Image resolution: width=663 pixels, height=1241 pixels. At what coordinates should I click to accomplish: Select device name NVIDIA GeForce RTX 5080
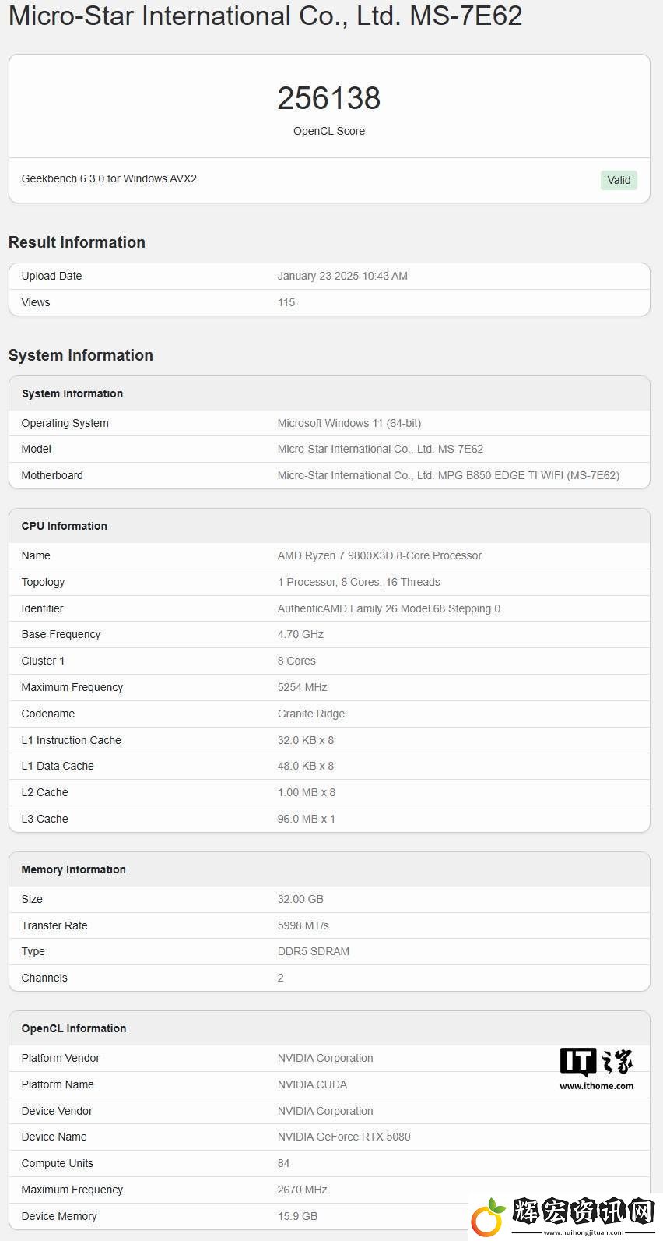point(344,1137)
